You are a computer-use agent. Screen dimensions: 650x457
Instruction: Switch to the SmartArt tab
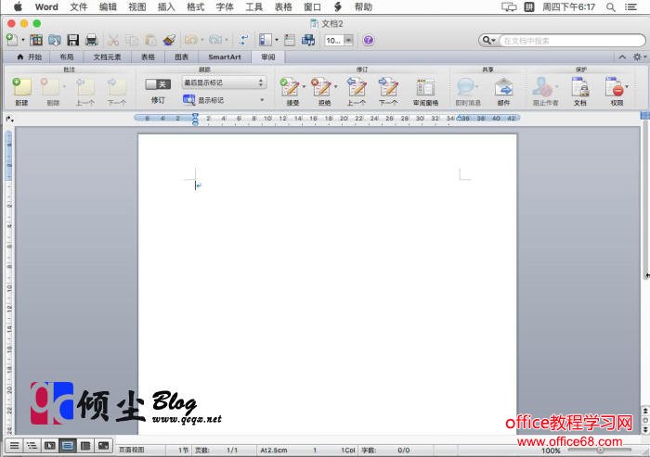225,57
